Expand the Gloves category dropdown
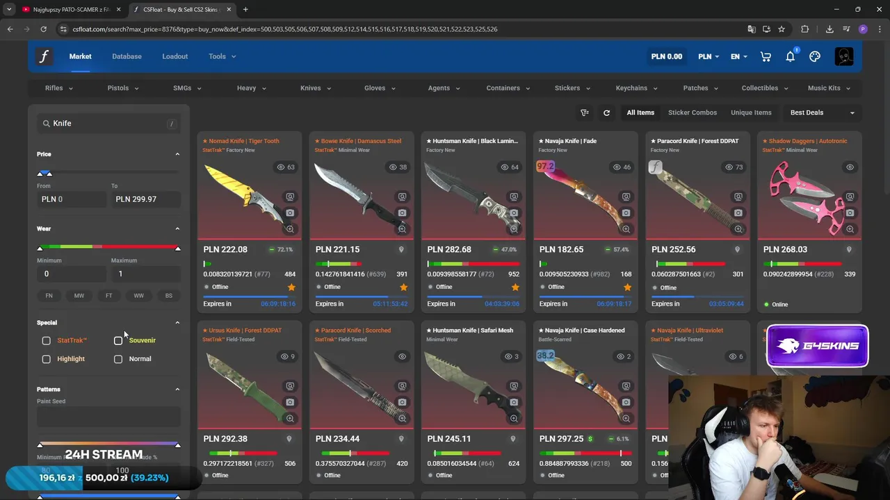The image size is (890, 500). coord(380,88)
